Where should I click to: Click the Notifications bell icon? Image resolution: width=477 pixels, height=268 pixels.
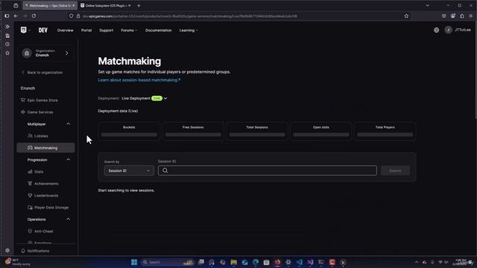(23, 251)
